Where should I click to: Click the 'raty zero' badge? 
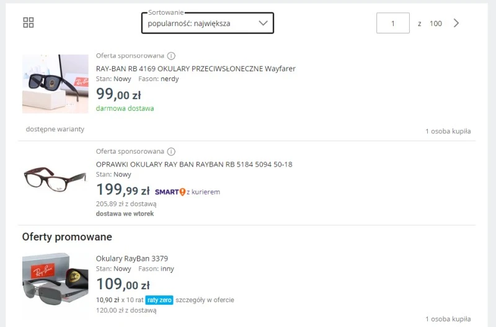[x=159, y=300]
